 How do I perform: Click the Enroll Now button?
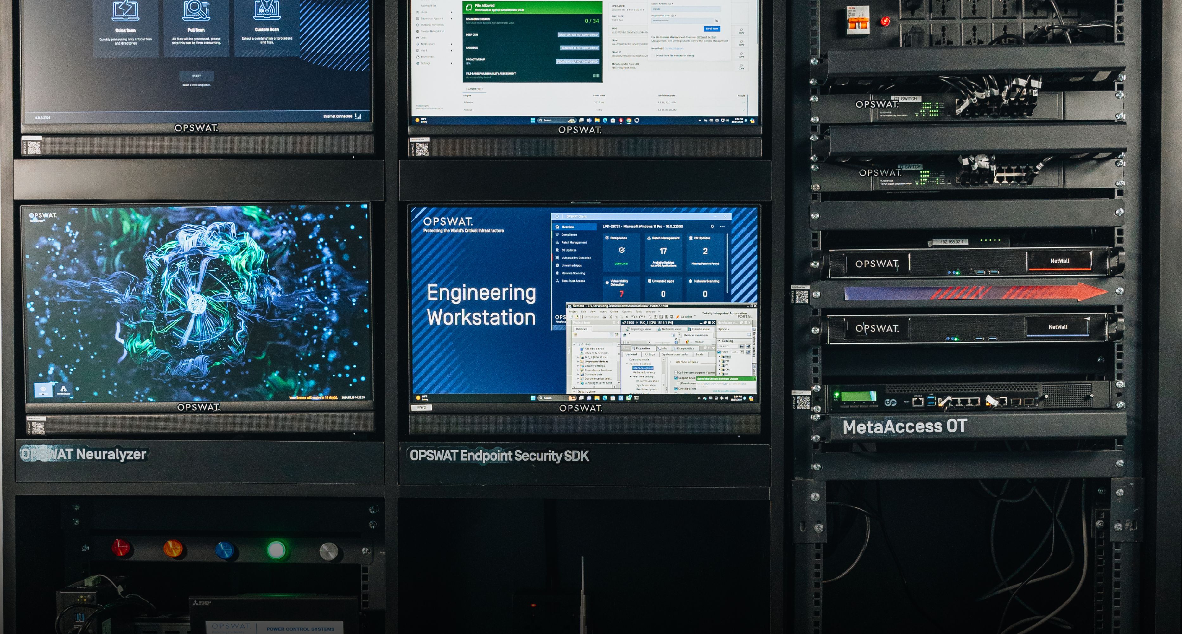point(712,28)
